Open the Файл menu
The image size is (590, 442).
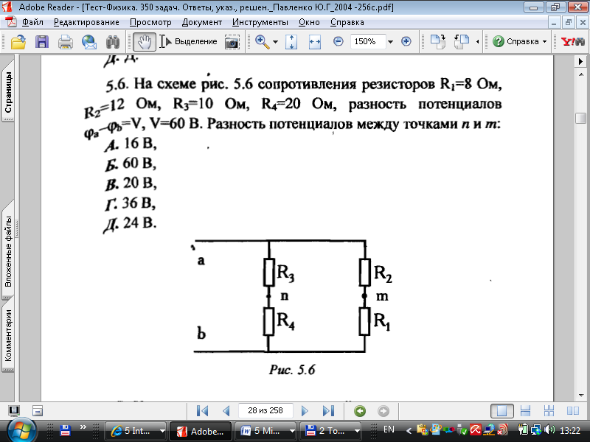tap(32, 22)
